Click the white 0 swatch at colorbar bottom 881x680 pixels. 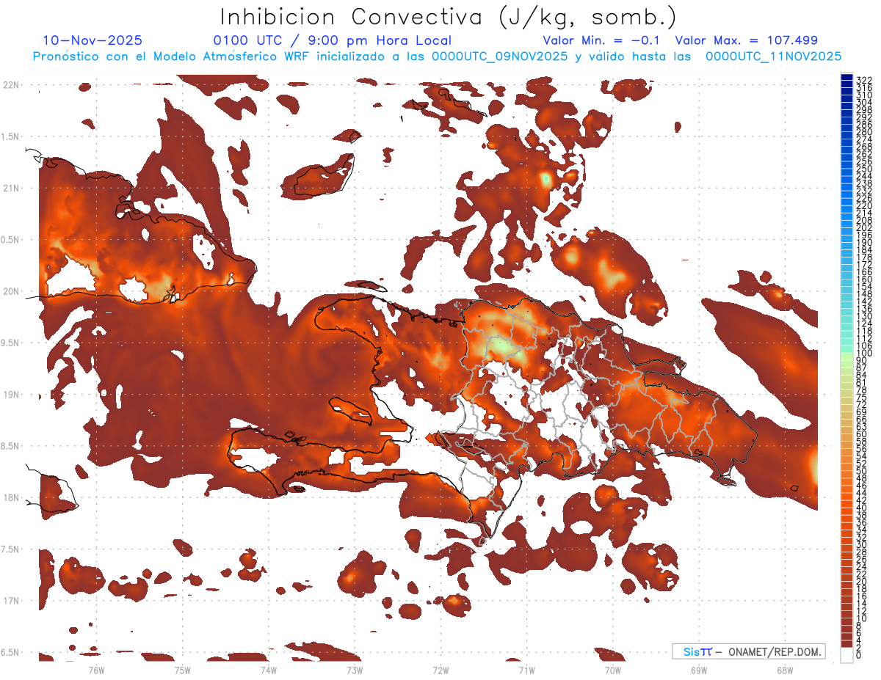(846, 655)
